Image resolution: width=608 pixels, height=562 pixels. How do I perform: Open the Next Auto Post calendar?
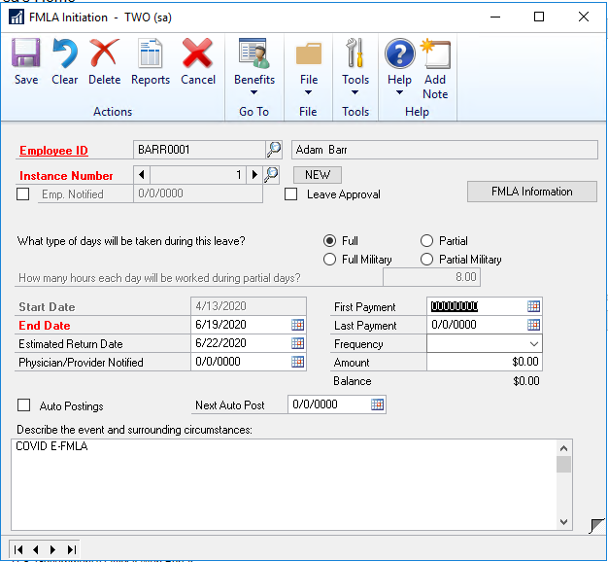pyautogui.click(x=377, y=404)
